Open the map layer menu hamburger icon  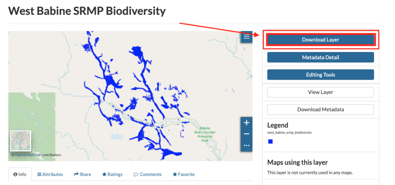[246, 37]
